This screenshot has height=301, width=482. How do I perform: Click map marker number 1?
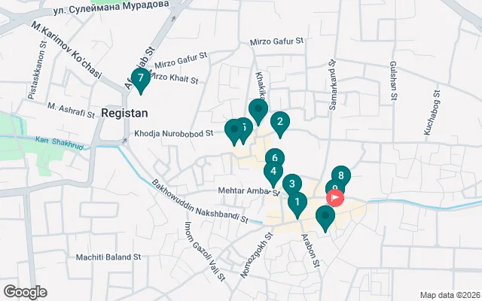[297, 202]
